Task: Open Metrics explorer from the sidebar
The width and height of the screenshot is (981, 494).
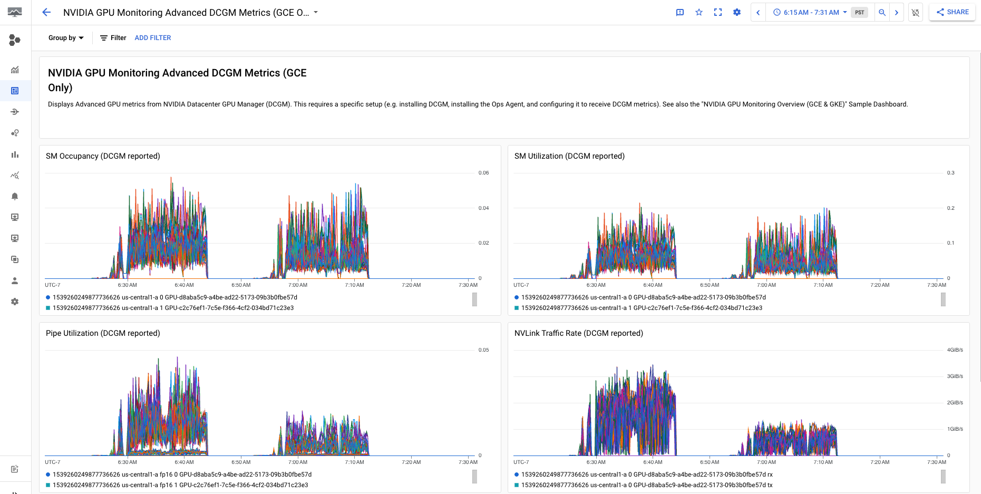Action: [x=15, y=175]
